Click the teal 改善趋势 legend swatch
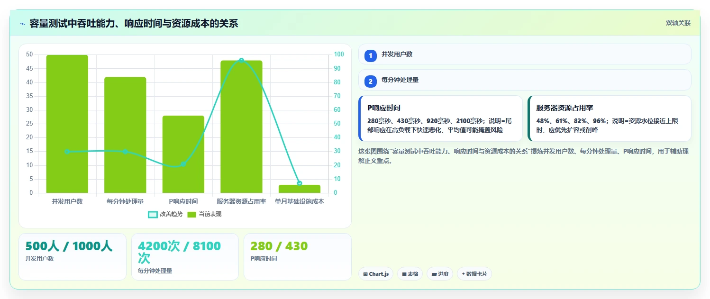Screen dimensions: 710x299 [x=153, y=215]
